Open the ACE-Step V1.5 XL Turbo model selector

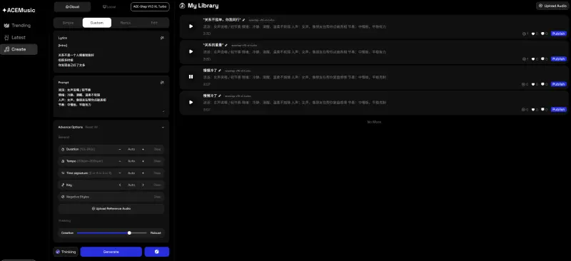coord(150,6)
